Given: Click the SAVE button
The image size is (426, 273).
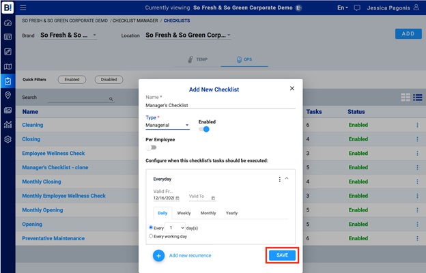Looking at the screenshot, I should point(282,255).
